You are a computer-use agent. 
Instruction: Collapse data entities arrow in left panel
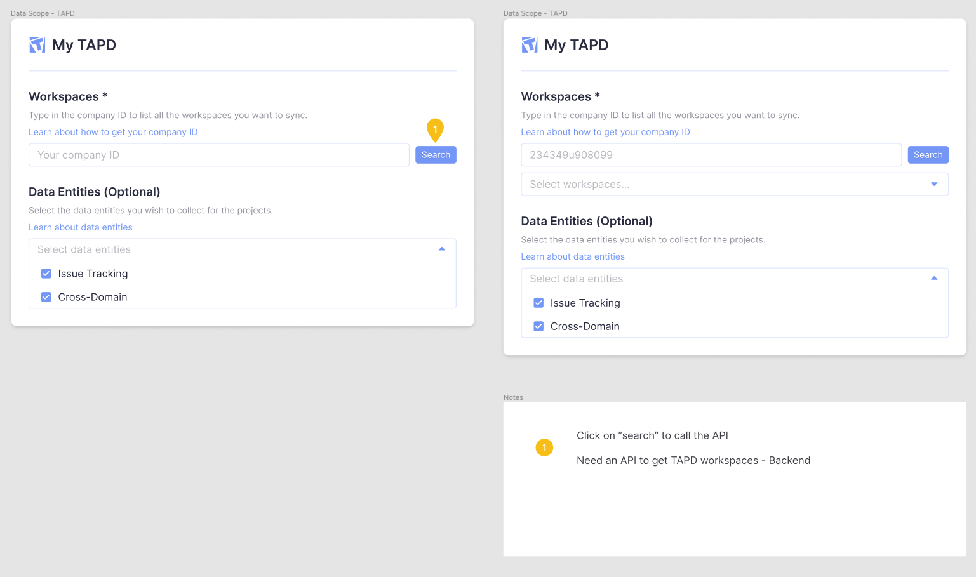click(442, 249)
